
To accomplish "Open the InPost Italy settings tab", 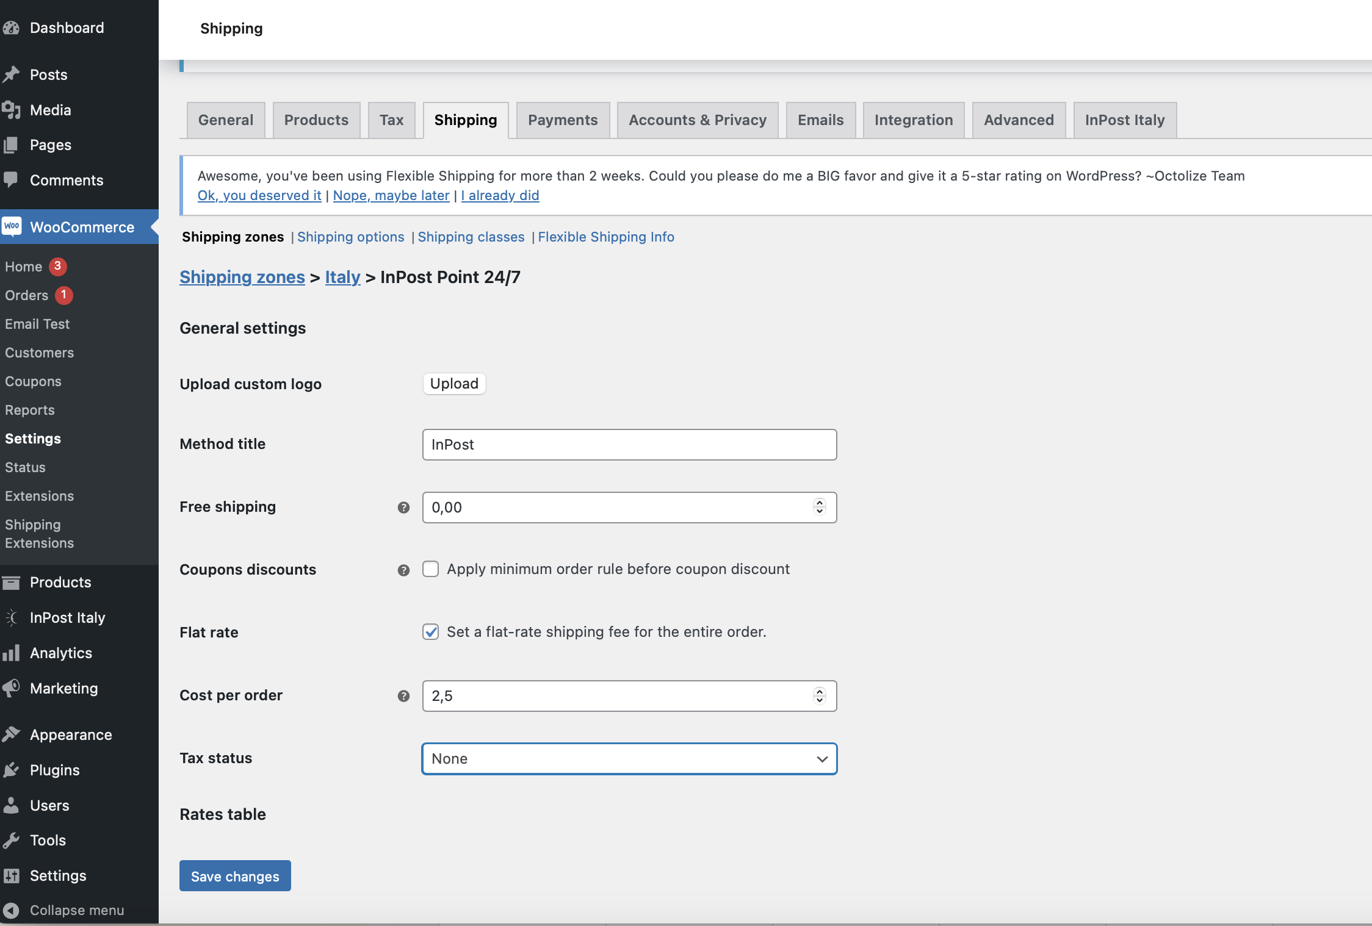I will (x=1125, y=120).
